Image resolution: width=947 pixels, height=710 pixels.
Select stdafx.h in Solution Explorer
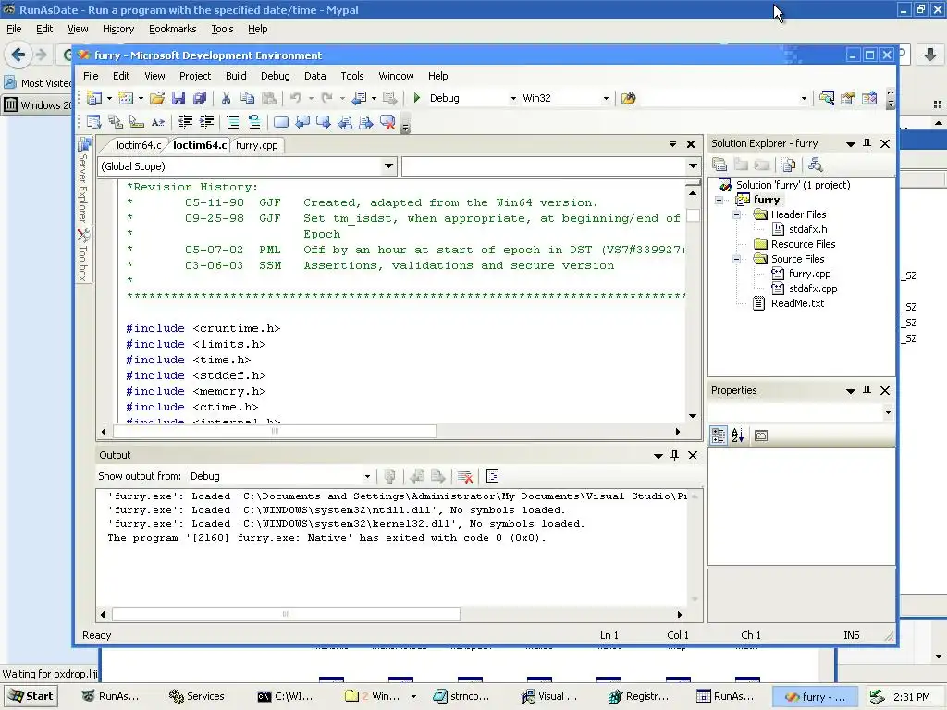807,229
